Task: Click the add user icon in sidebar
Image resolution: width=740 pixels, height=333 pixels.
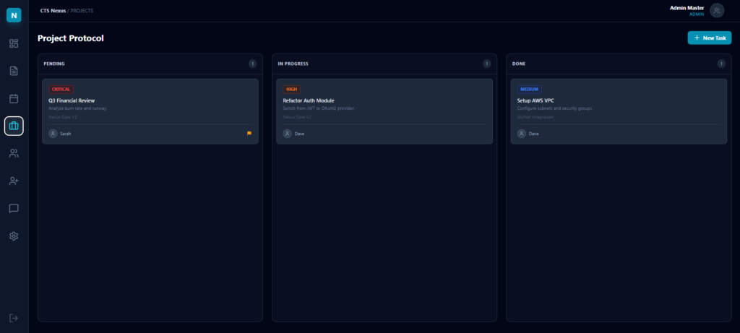Action: tap(14, 181)
